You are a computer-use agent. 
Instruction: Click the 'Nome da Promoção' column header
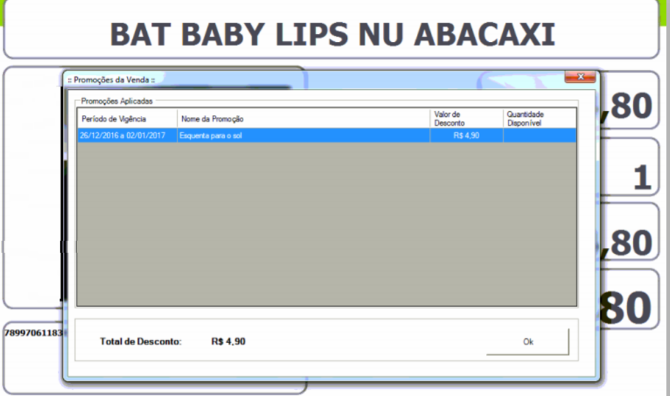click(303, 118)
